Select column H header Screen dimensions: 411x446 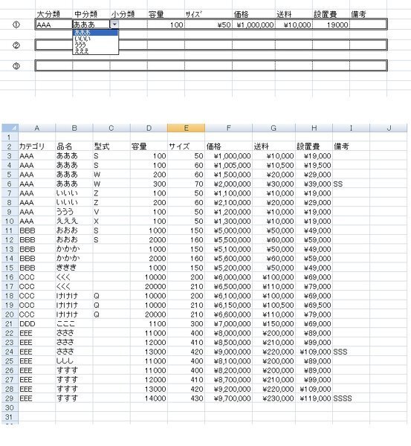point(314,129)
